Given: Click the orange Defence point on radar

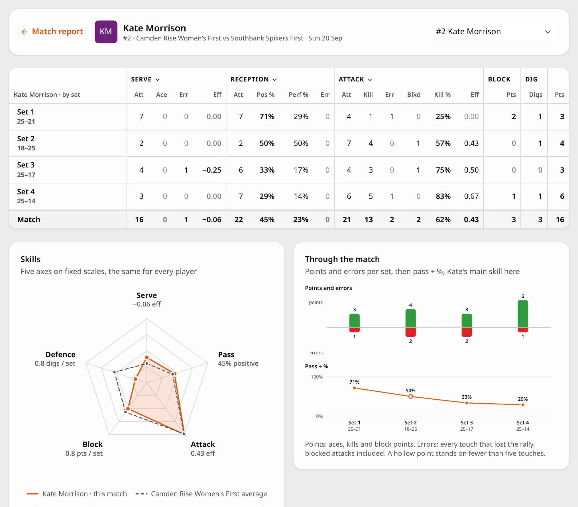Looking at the screenshot, I should [135, 379].
